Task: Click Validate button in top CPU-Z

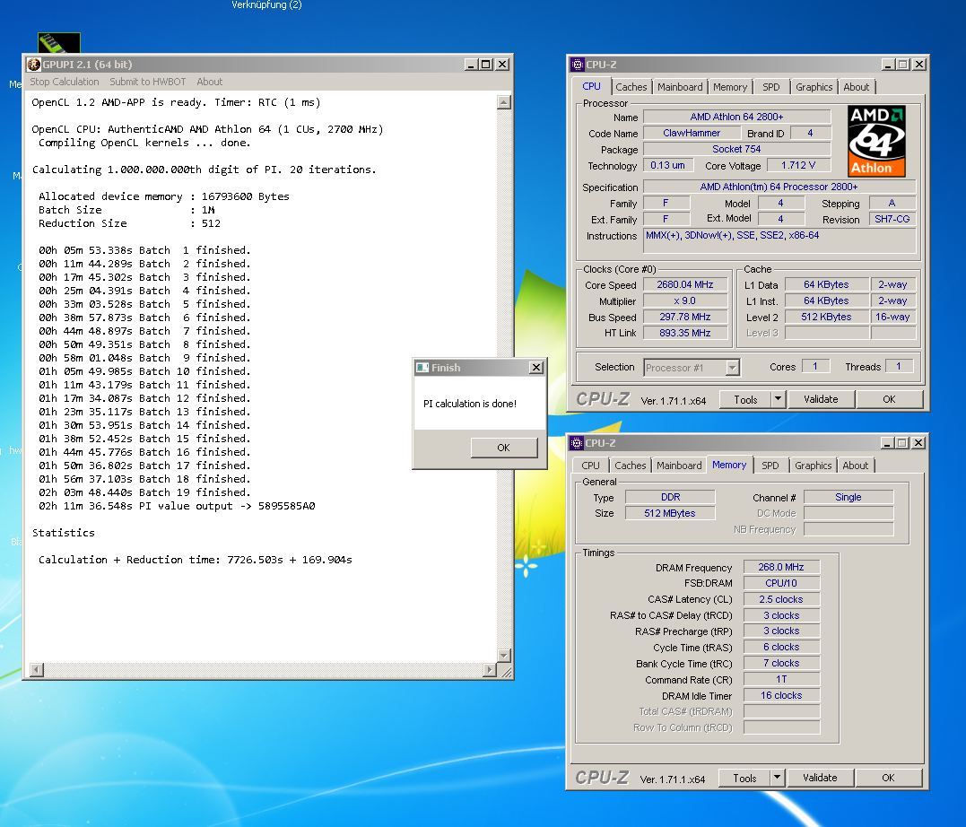Action: click(821, 399)
